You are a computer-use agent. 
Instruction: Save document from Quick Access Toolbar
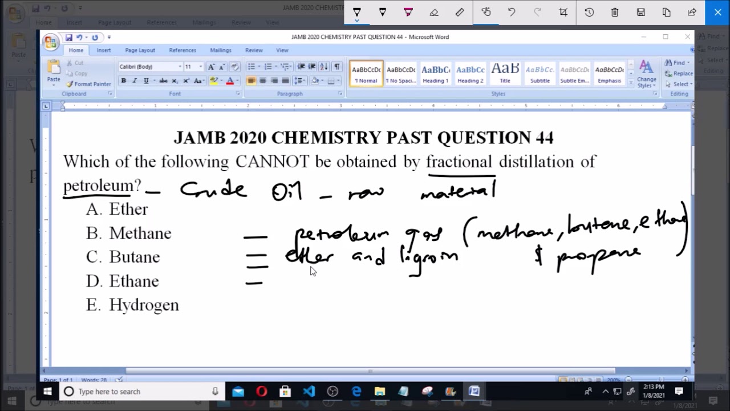click(x=69, y=38)
